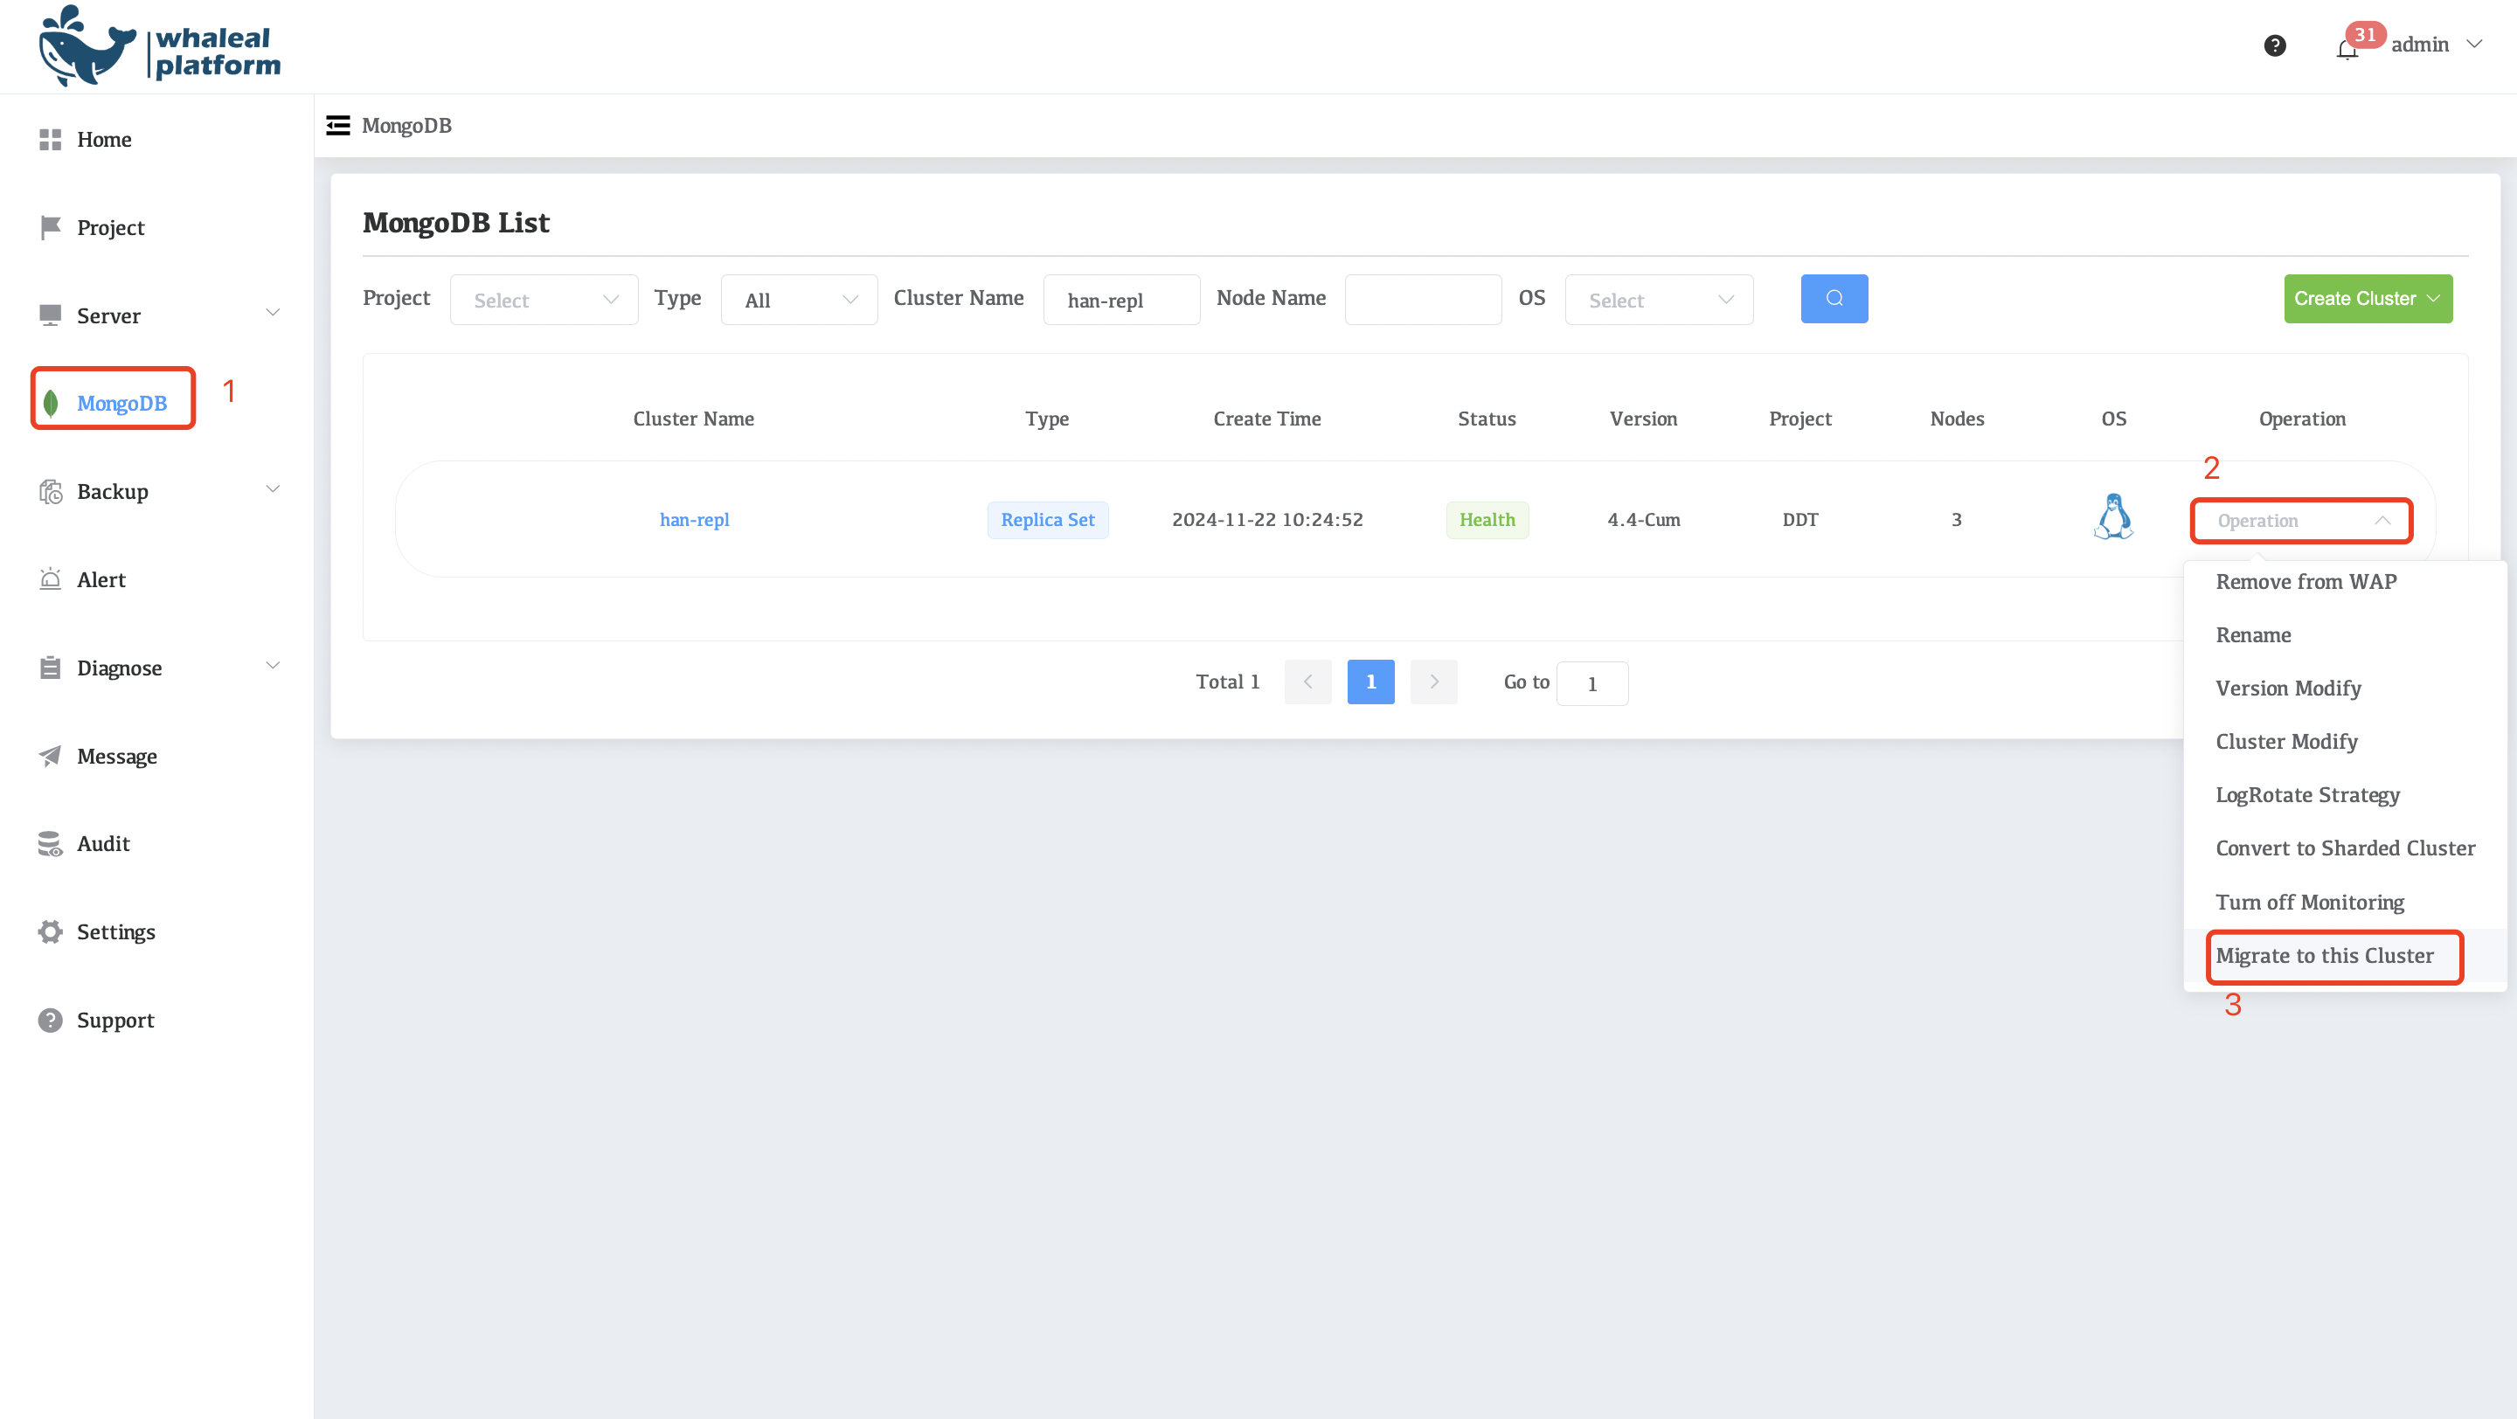Click the blue search magnifier button
Screen dimensions: 2517x1419
(1834, 299)
